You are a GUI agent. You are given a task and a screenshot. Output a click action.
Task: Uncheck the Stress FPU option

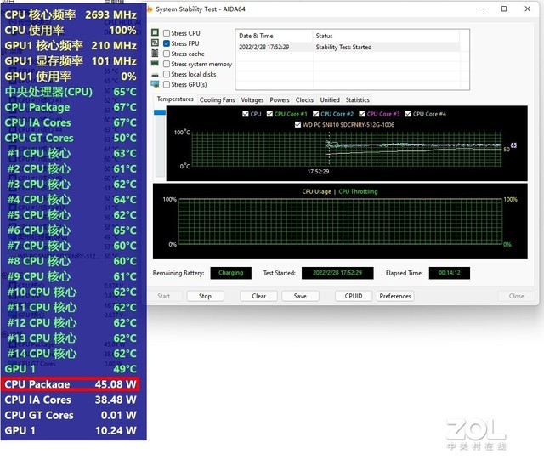coord(167,43)
